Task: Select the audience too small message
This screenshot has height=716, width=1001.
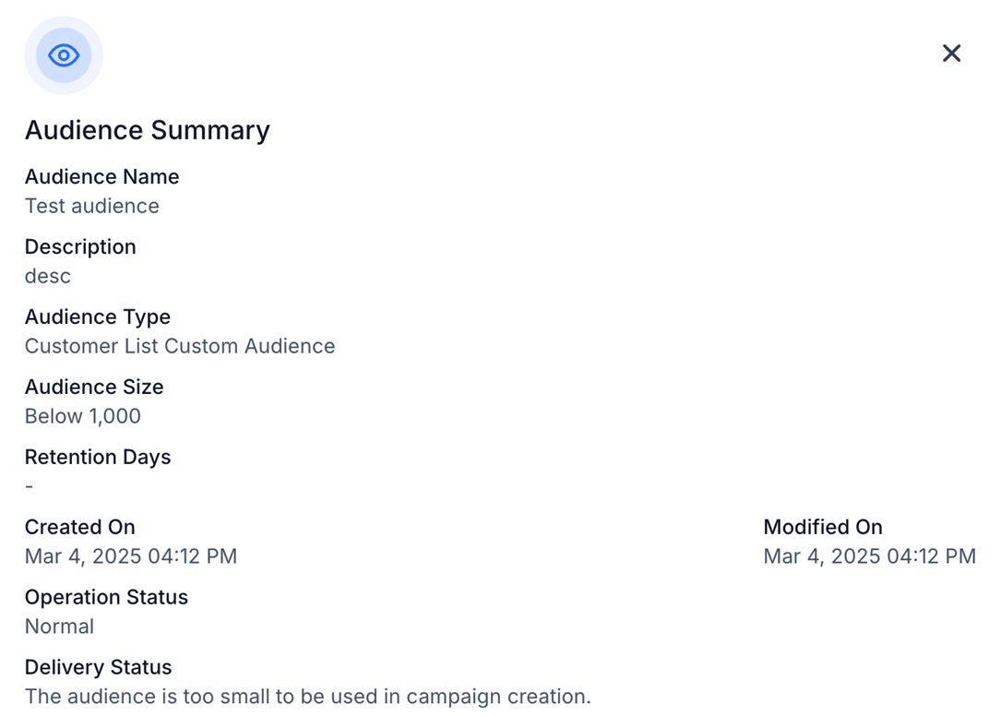Action: tap(307, 697)
